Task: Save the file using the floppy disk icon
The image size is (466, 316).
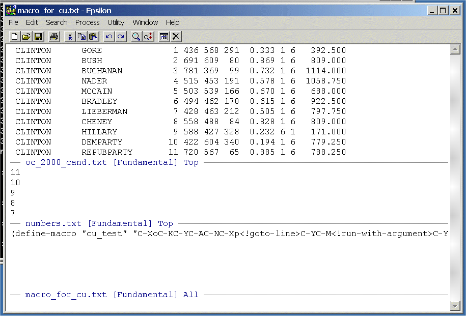Action: 38,36
